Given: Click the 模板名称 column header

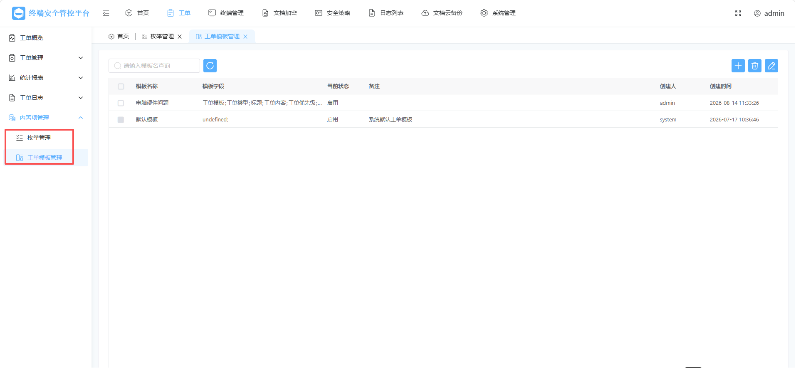Looking at the screenshot, I should tap(147, 86).
